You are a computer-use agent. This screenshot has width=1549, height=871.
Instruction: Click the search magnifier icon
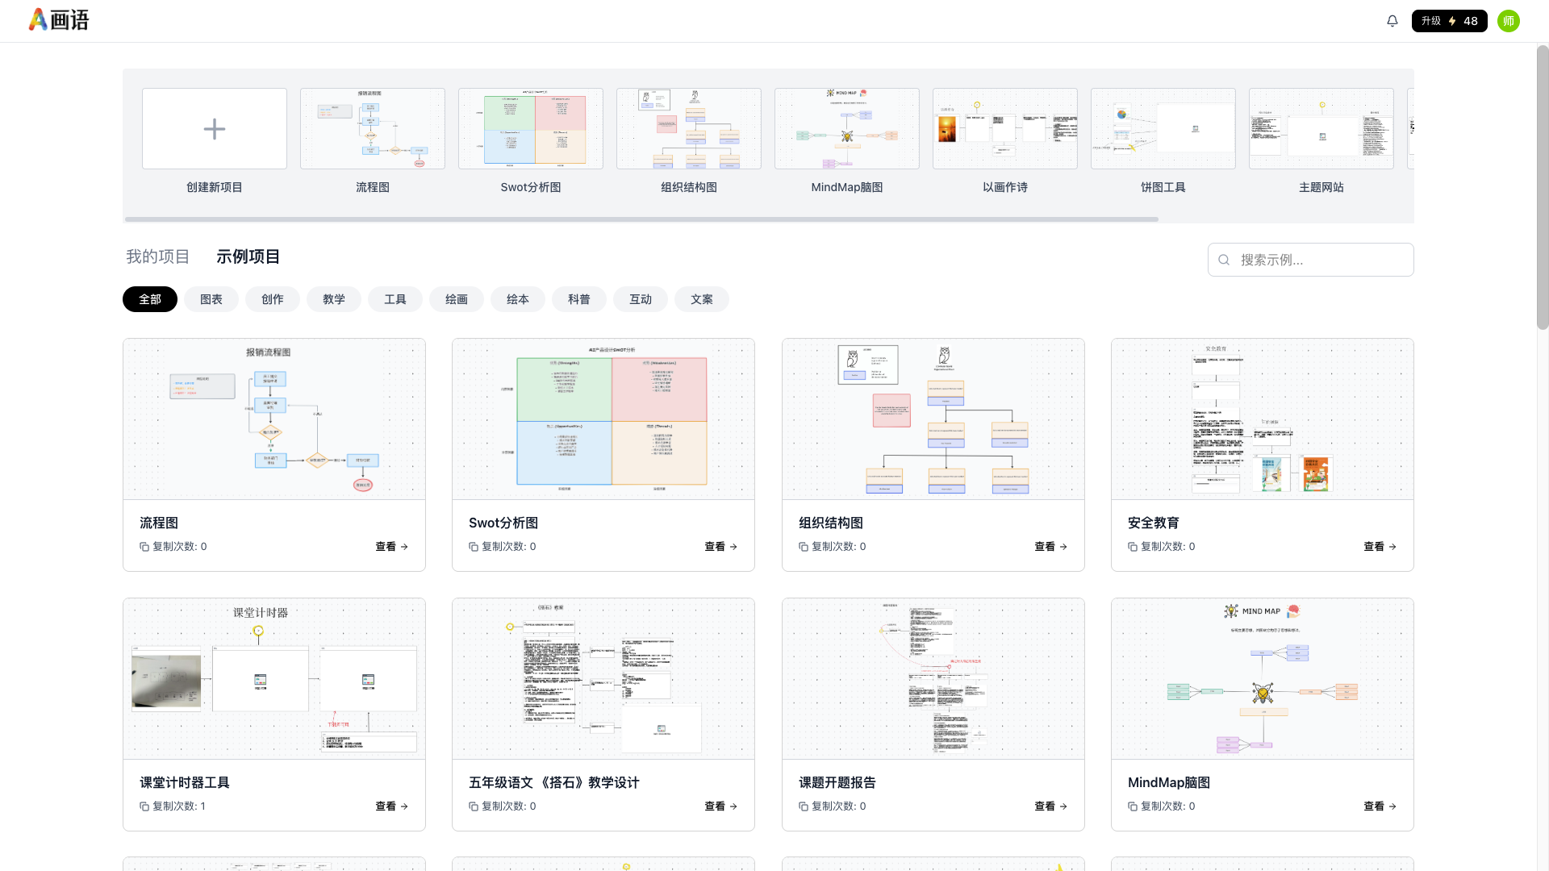(x=1224, y=260)
